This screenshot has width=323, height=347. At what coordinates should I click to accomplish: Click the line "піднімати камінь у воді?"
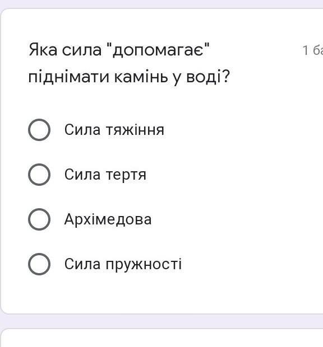(x=129, y=77)
